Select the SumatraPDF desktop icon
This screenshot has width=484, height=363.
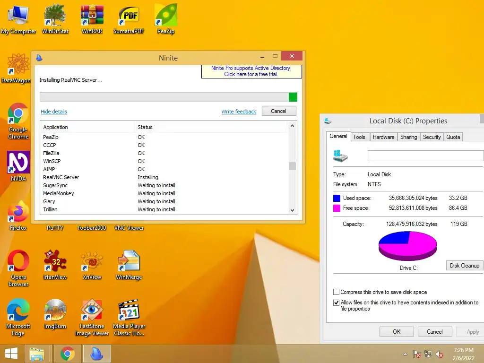(x=129, y=19)
